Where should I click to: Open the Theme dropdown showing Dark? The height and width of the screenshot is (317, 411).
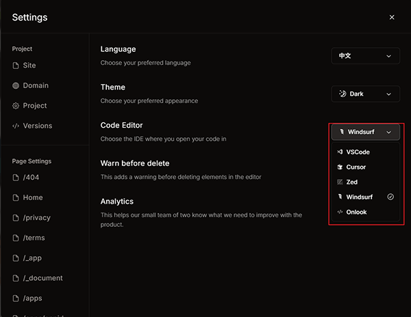[x=365, y=94]
